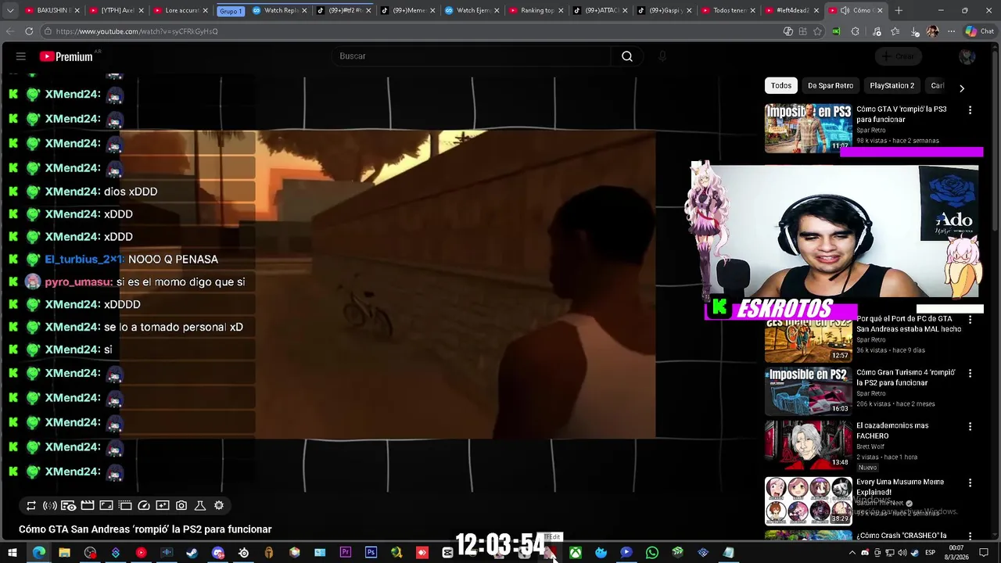
Task: Click the 'Grupo 1' tab group label
Action: click(x=230, y=11)
